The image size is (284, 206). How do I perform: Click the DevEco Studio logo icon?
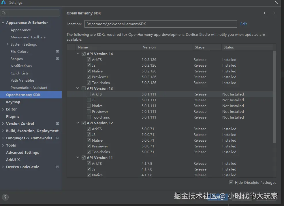point(3,2)
